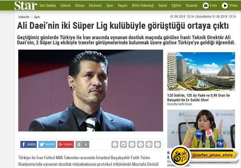
Task: Choose the laughing reaction emoji
Action: point(124,144)
